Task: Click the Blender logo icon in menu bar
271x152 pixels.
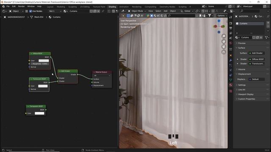Action: click(x=3, y=6)
